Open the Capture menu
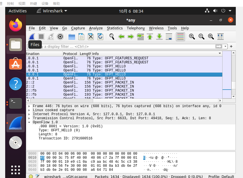Image resolution: width=243 pixels, height=178 pixels. [78, 28]
